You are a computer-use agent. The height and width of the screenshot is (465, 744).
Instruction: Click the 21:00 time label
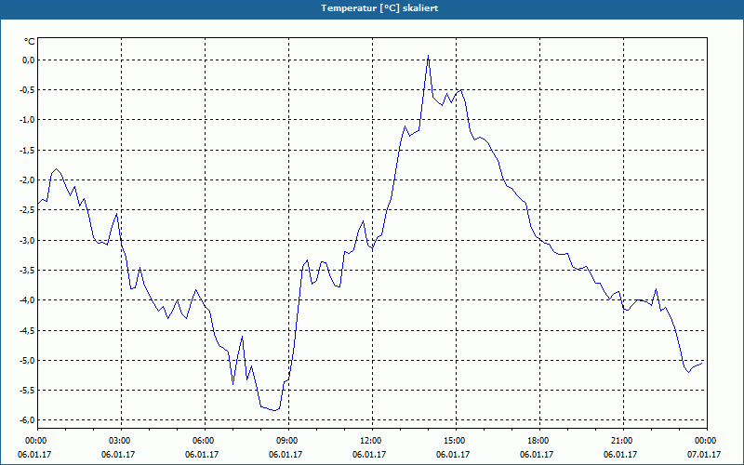coord(623,441)
